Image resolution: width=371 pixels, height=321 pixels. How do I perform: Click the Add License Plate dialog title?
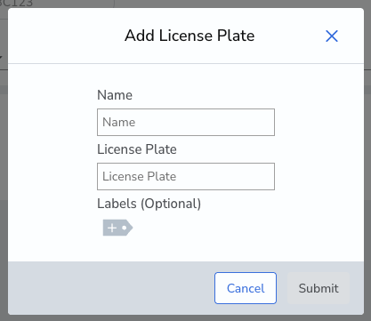pos(190,36)
